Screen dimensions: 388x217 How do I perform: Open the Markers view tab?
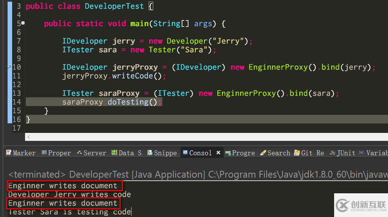point(21,153)
